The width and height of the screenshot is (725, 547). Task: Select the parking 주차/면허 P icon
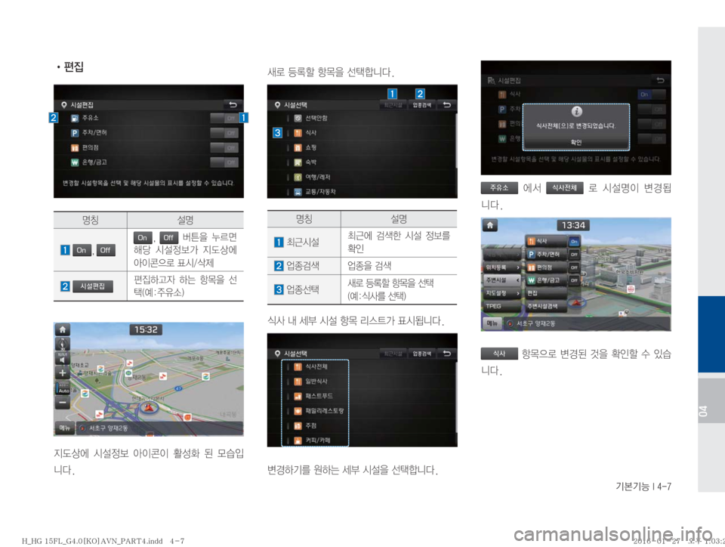(74, 132)
